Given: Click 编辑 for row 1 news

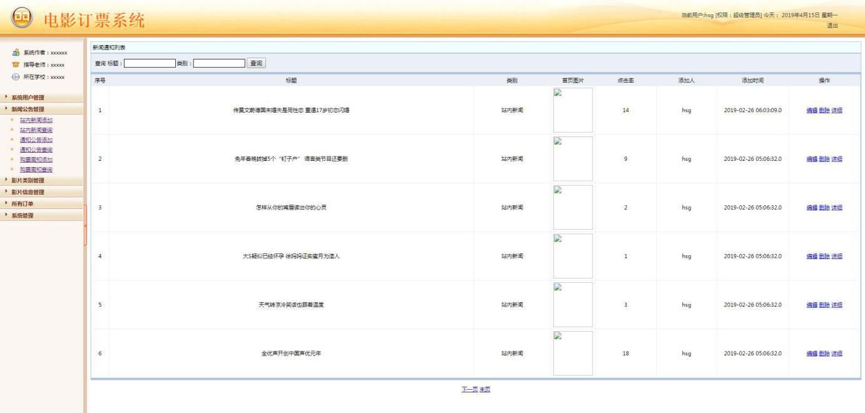Looking at the screenshot, I should point(812,110).
